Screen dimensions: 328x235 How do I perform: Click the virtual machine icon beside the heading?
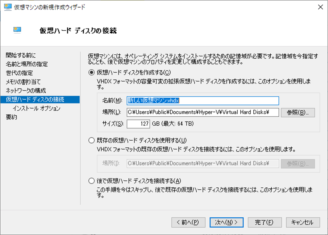click(17, 30)
